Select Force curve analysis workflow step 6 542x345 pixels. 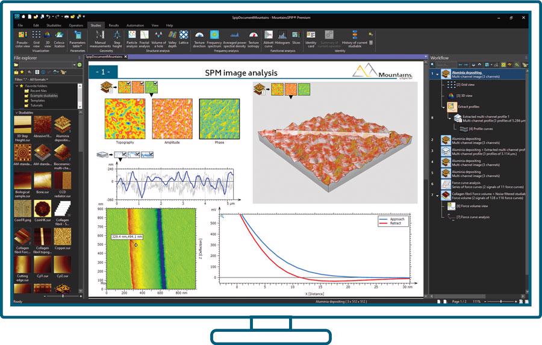tap(482, 185)
